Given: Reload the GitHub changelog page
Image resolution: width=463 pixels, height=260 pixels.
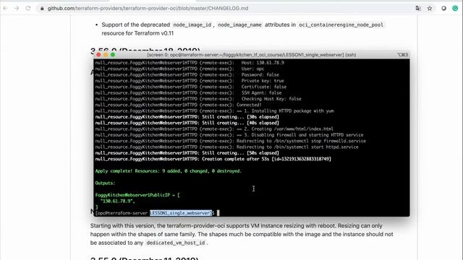Looking at the screenshot, I should click(28, 8).
